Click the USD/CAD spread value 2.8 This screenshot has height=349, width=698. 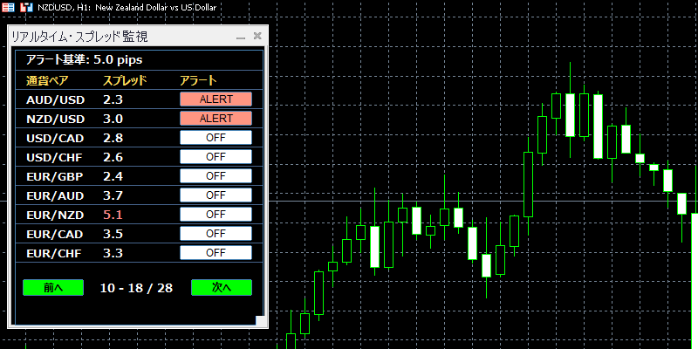(113, 138)
